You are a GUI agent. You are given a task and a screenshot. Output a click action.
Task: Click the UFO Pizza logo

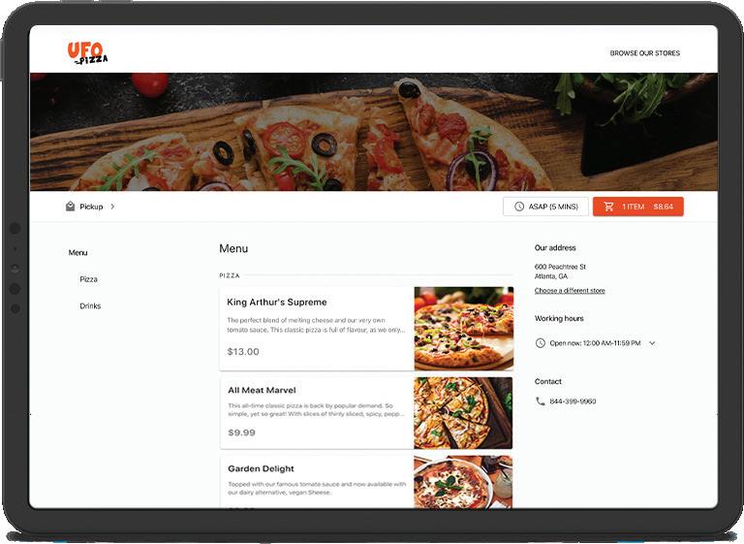pos(88,53)
